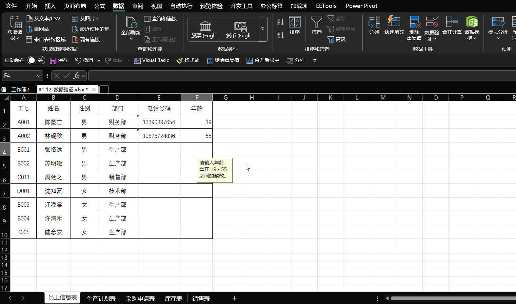Expand the 从图片 dropdown
This screenshot has height=304, width=516.
pos(98,19)
